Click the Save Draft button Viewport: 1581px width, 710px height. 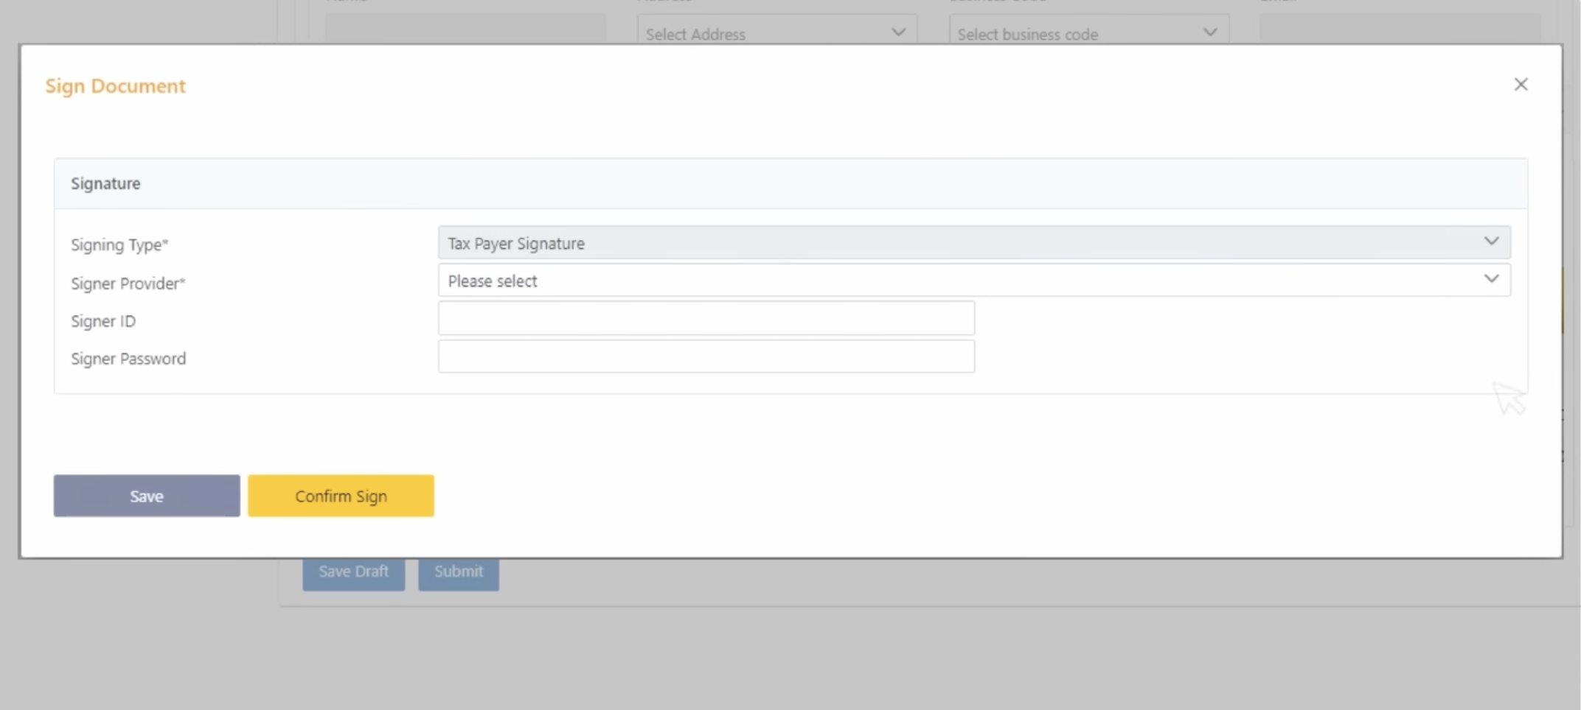tap(353, 572)
